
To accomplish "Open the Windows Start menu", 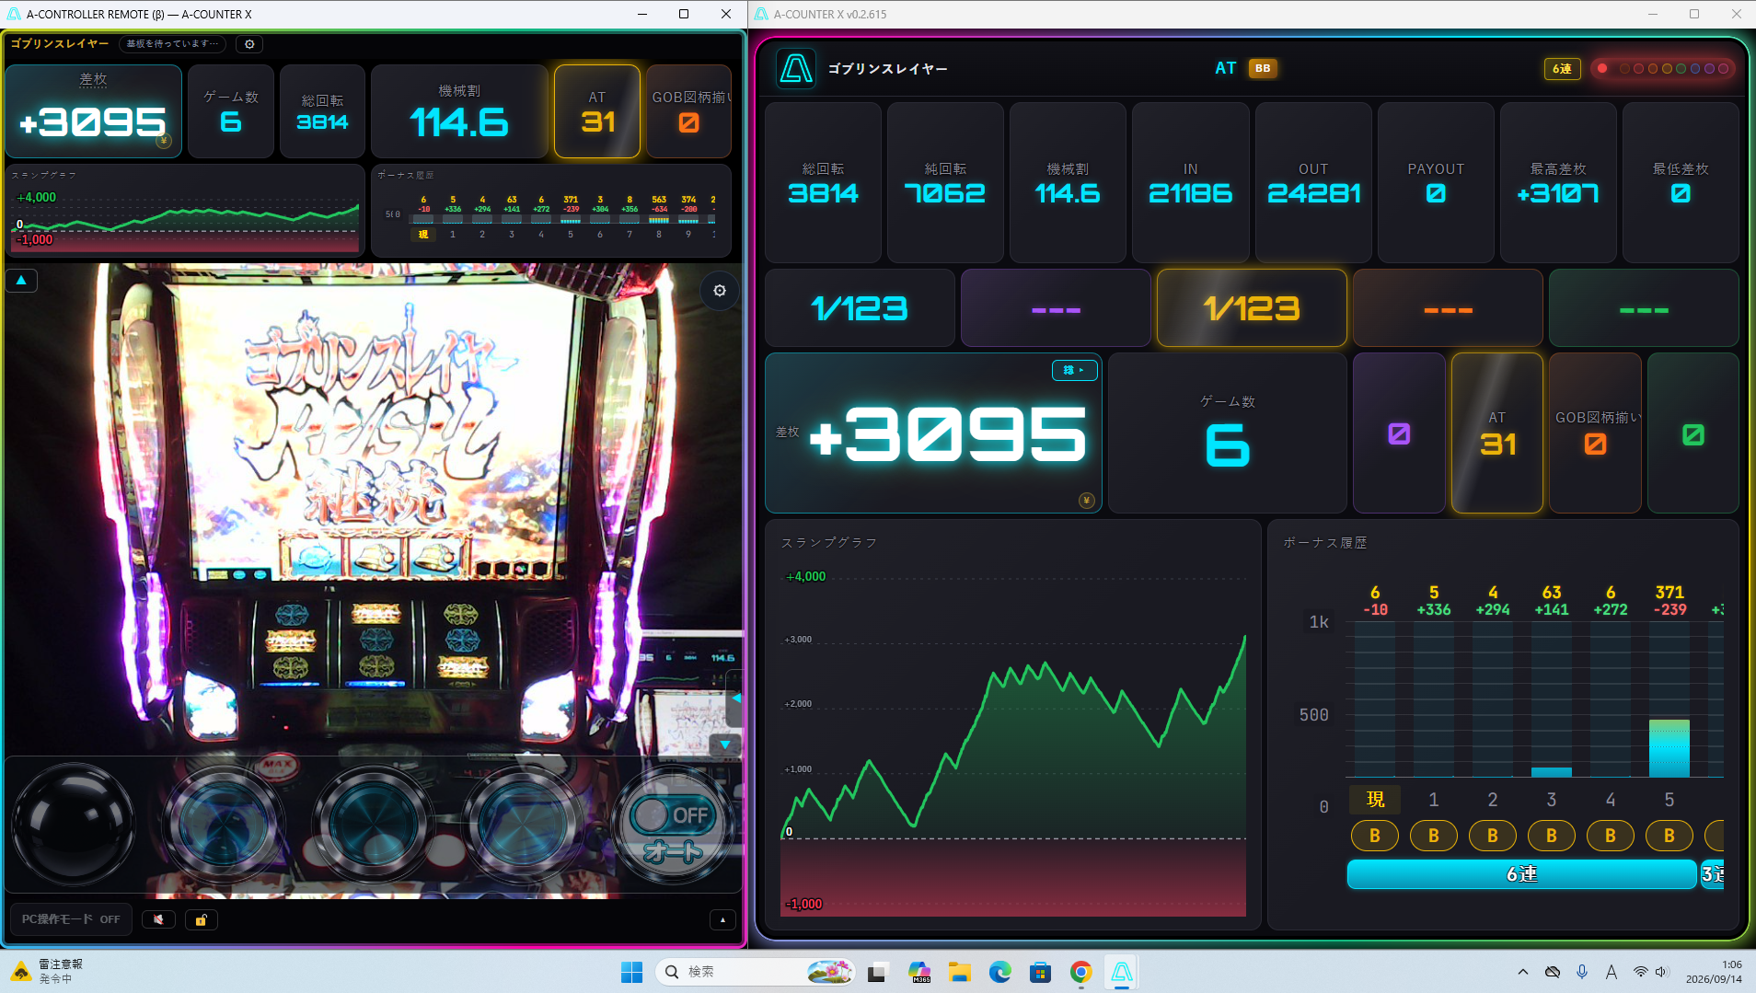I will point(632,972).
